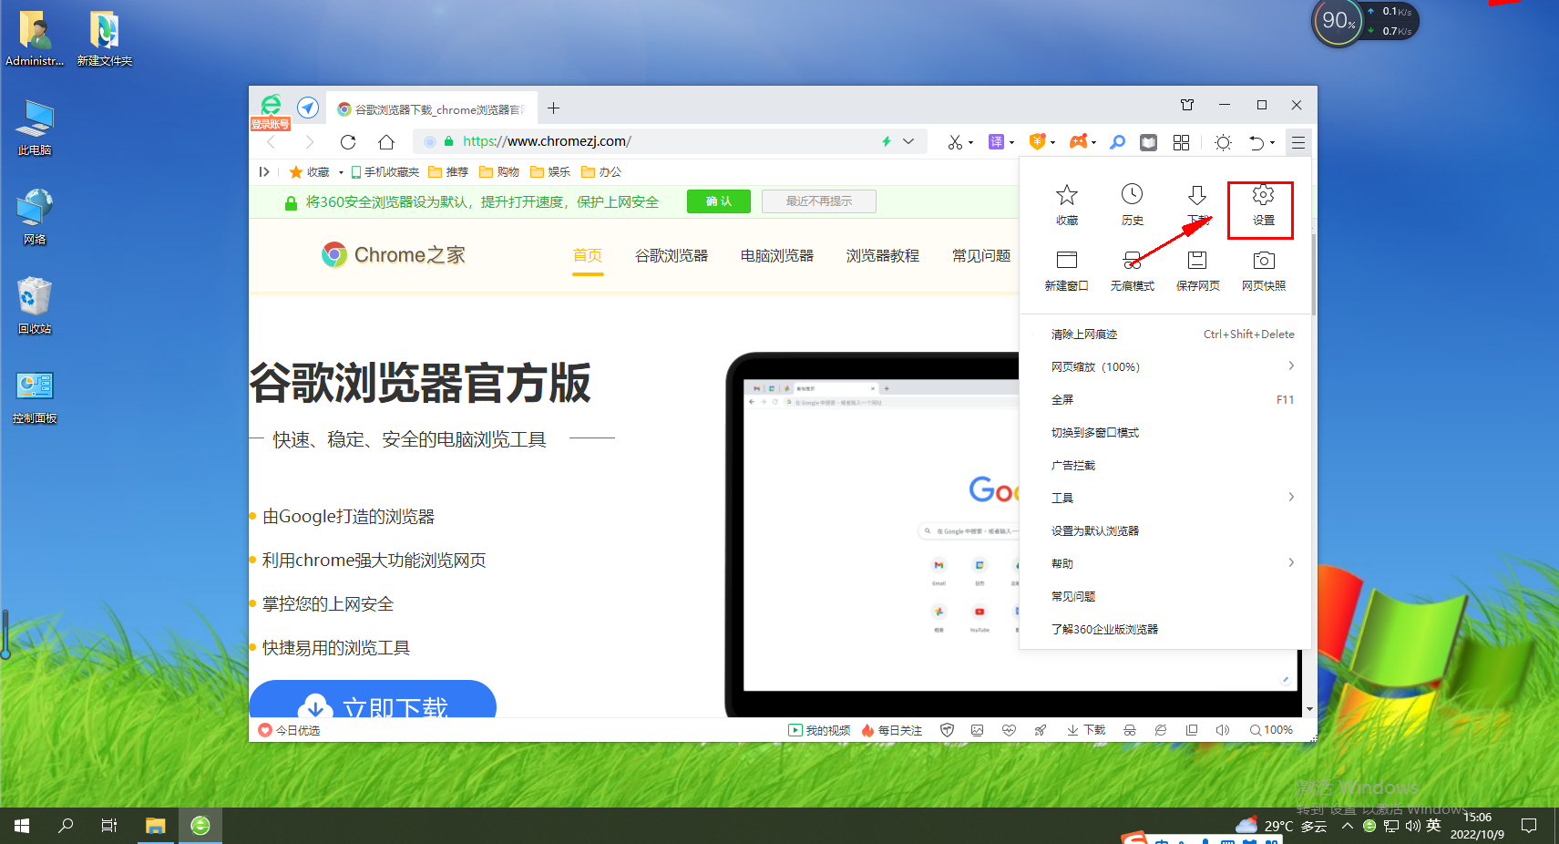Open 100% zoom control in status bar
1559x844 pixels.
point(1272,730)
